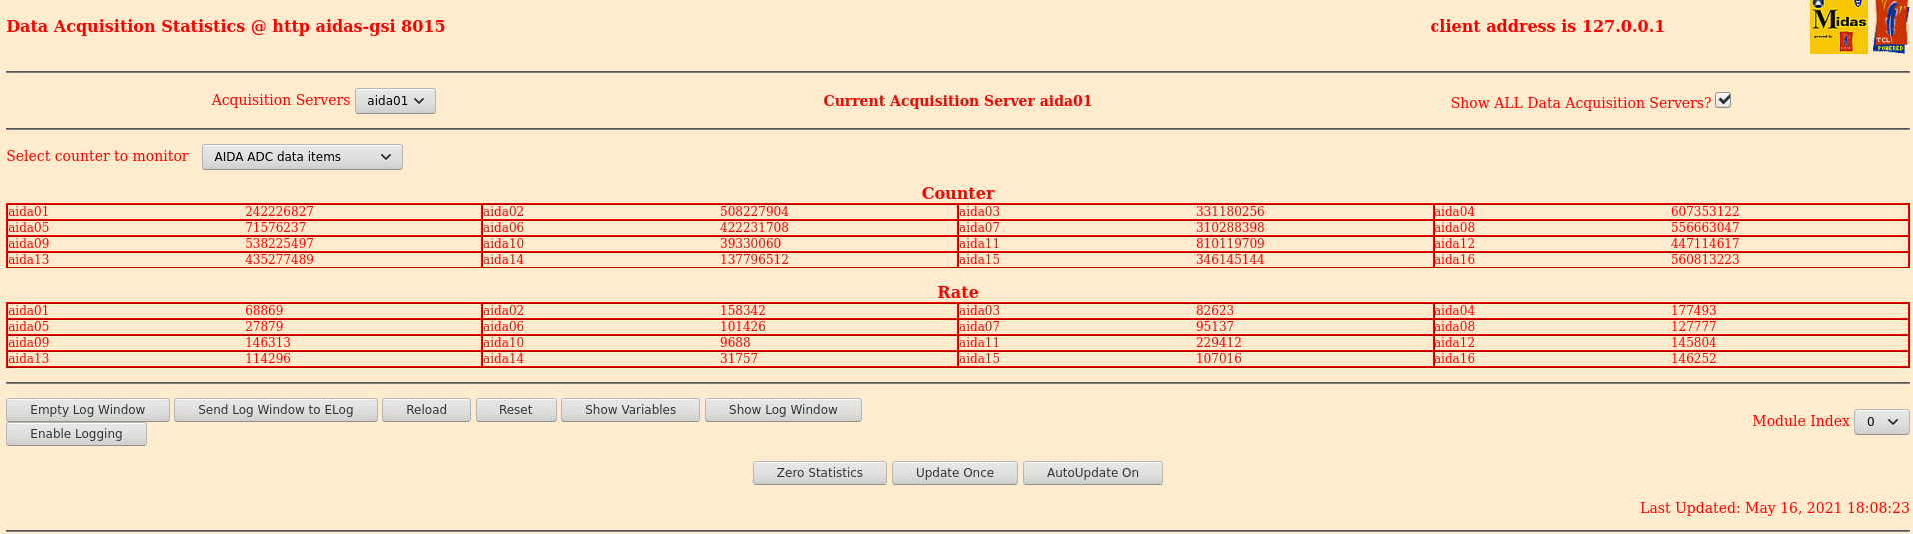Click the Empty Log Window button
The image size is (1913, 534).
[88, 410]
